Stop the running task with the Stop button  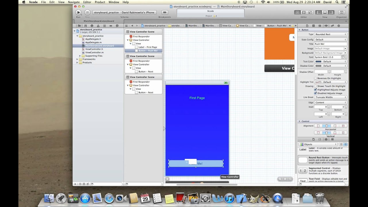pyautogui.click(x=87, y=12)
